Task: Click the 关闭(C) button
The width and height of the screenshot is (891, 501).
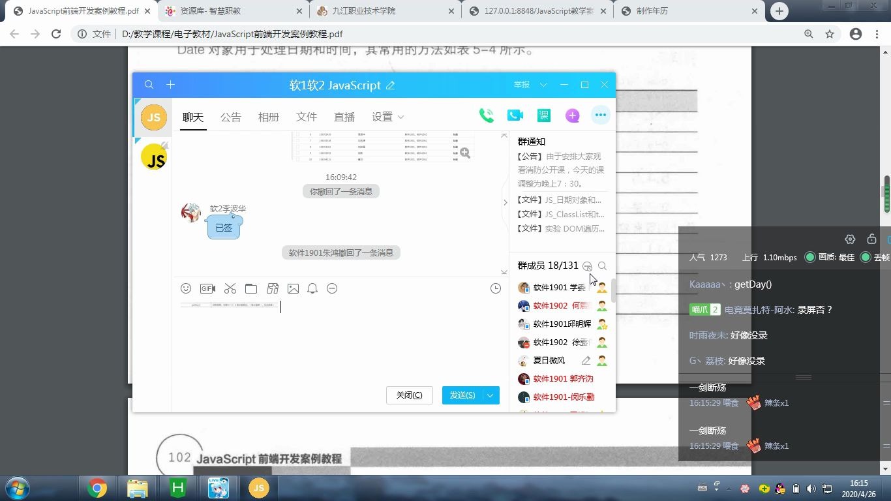Action: (x=409, y=395)
